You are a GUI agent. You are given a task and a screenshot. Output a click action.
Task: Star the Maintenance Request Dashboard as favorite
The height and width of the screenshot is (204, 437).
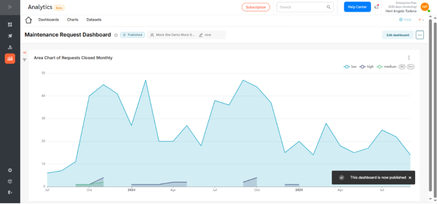(116, 35)
